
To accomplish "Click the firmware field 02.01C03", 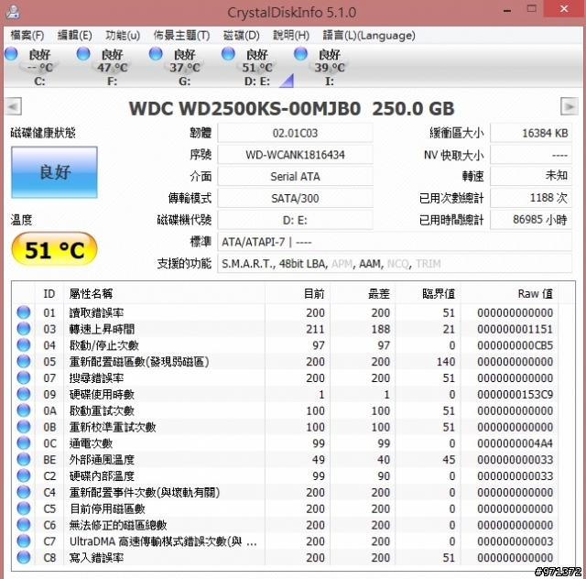I will click(295, 133).
